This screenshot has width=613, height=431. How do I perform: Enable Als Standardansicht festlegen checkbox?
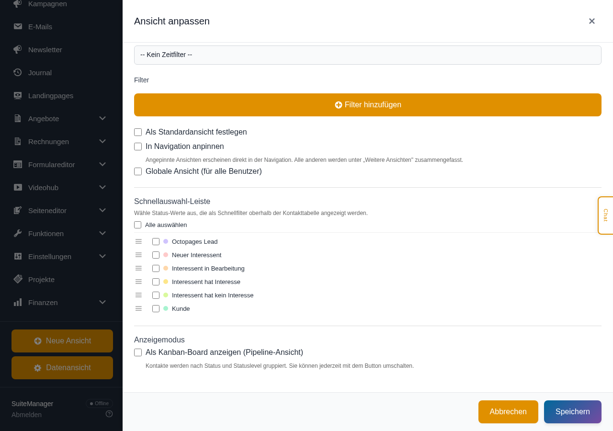(x=138, y=132)
